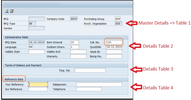
Task: Click the Purchasing Group label
Action: tap(94, 19)
